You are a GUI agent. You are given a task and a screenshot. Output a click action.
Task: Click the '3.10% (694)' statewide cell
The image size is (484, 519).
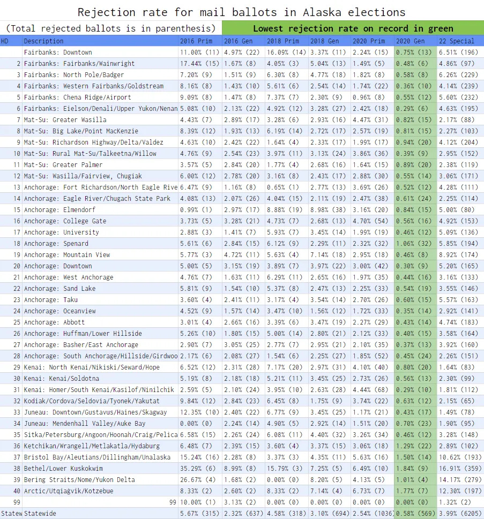click(329, 514)
